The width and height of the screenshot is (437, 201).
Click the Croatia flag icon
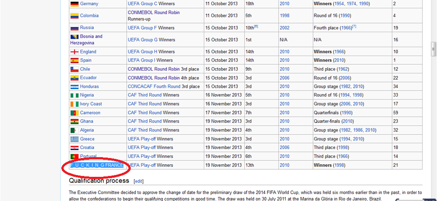74,148
